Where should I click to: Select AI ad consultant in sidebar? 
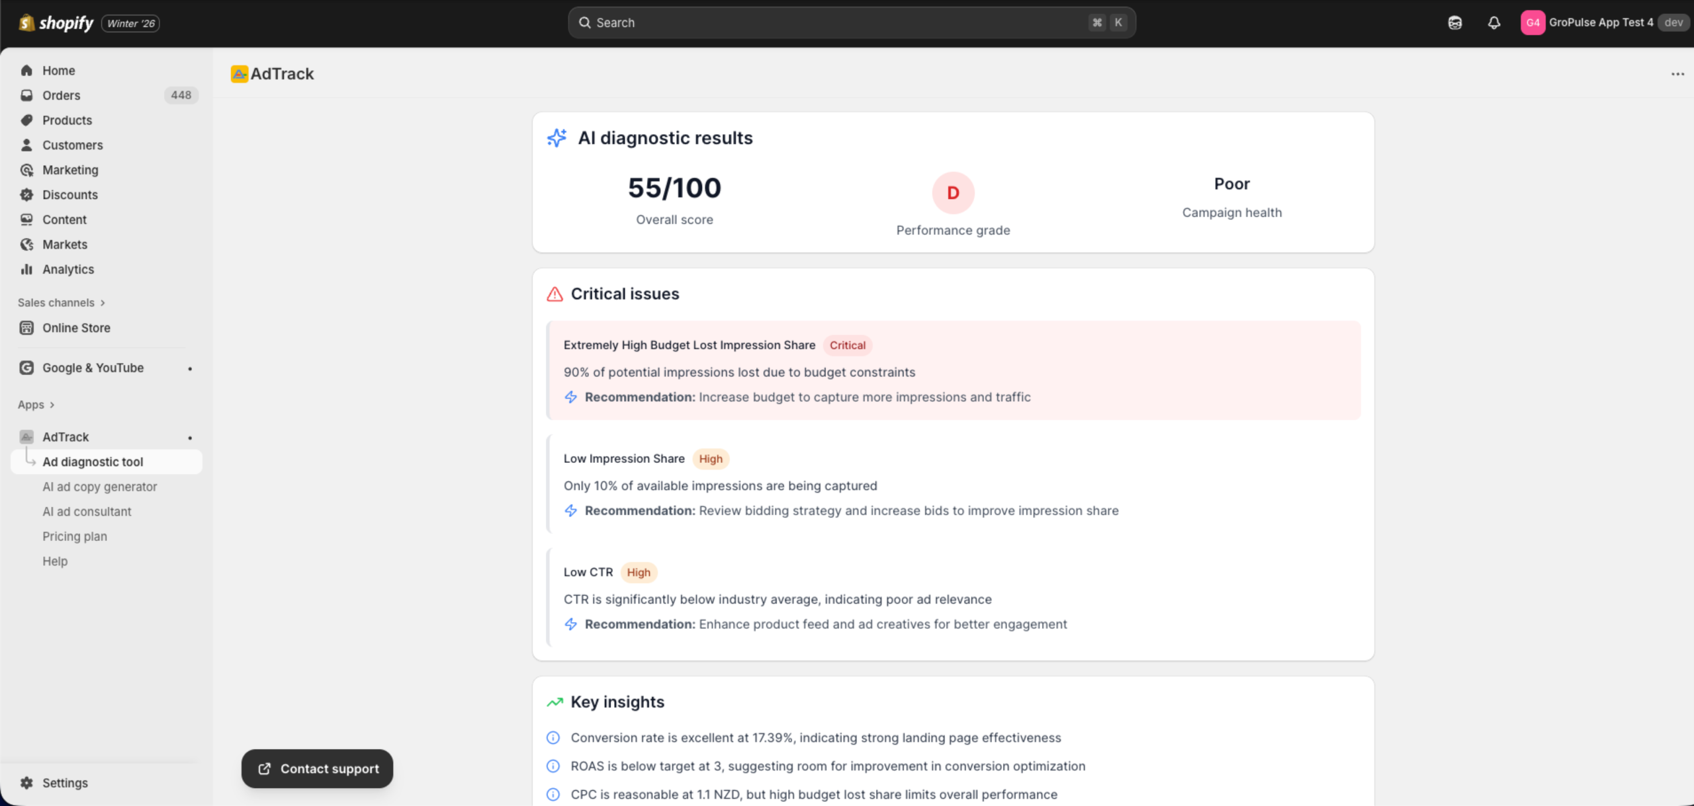pyautogui.click(x=87, y=512)
